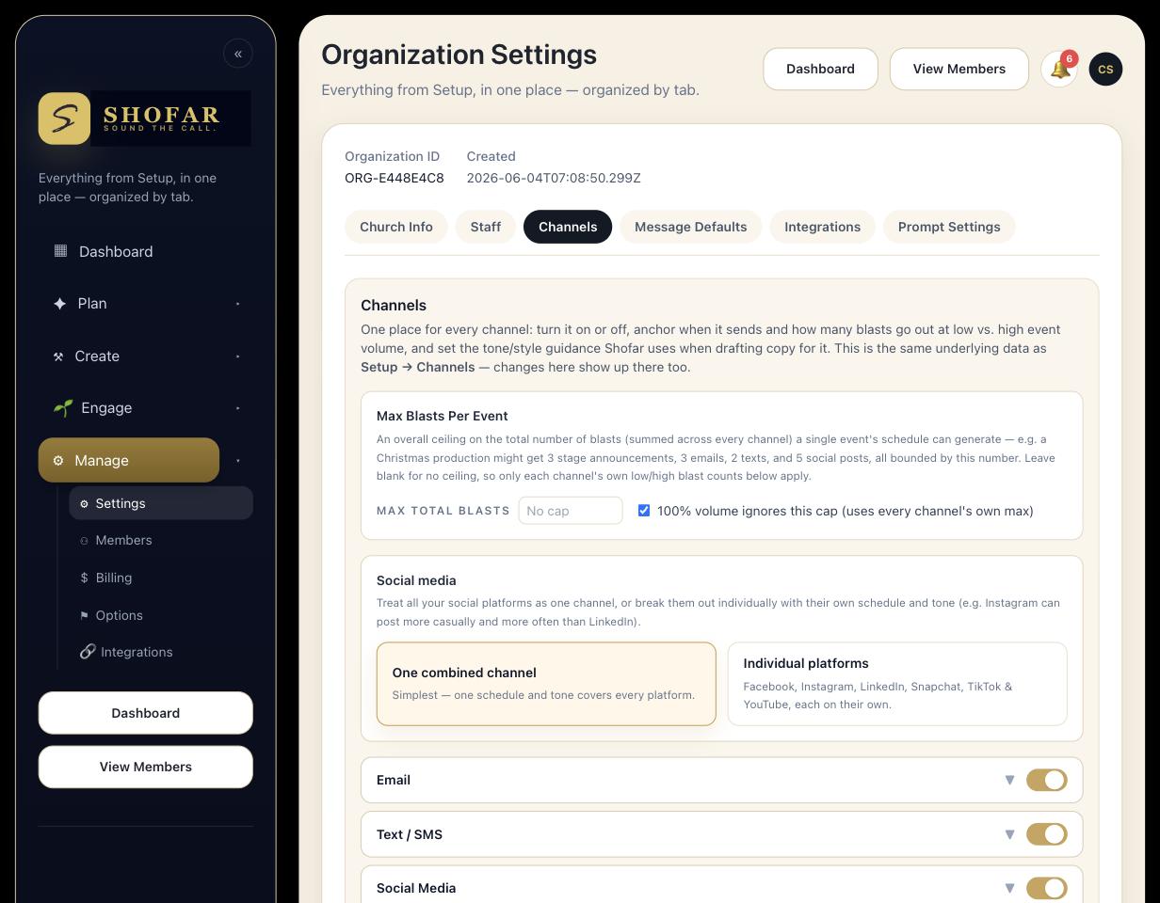The image size is (1160, 903).
Task: Toggle the Email channel switch
Action: pos(1046,780)
